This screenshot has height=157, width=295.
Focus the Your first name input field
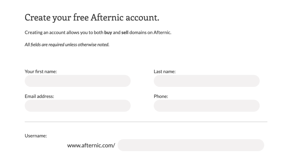(77, 81)
